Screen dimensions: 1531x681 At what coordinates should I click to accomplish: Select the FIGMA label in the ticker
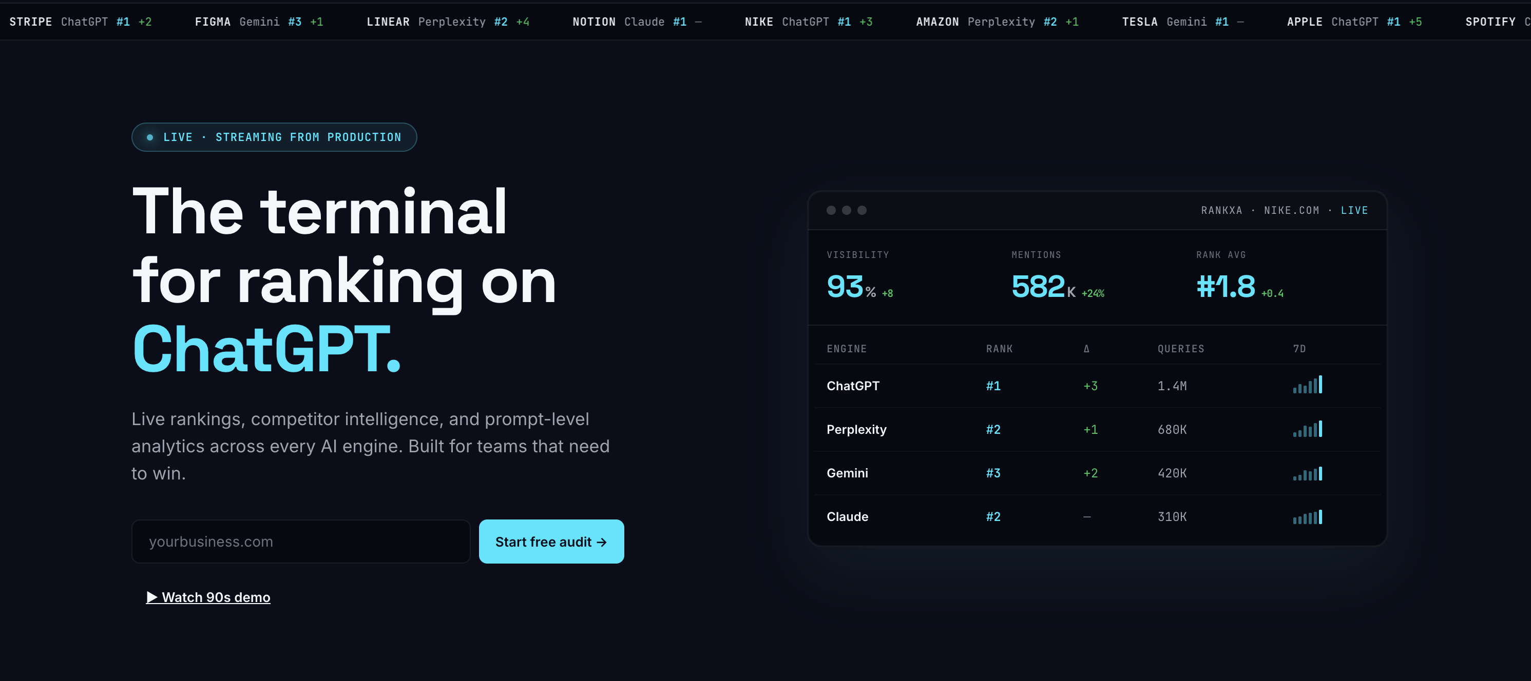[x=213, y=22]
